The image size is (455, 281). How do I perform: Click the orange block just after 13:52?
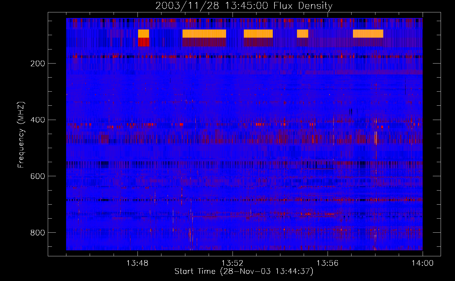click(258, 33)
